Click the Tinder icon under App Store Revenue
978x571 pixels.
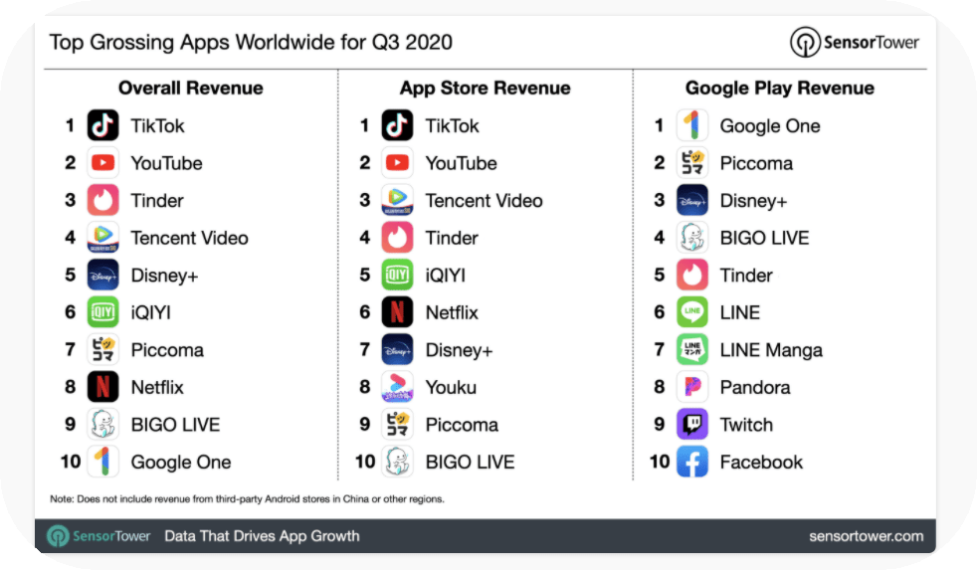[x=397, y=238]
